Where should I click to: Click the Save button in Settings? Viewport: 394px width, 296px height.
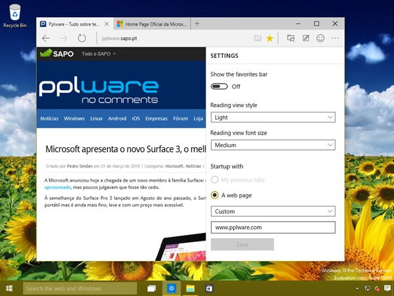pyautogui.click(x=242, y=245)
